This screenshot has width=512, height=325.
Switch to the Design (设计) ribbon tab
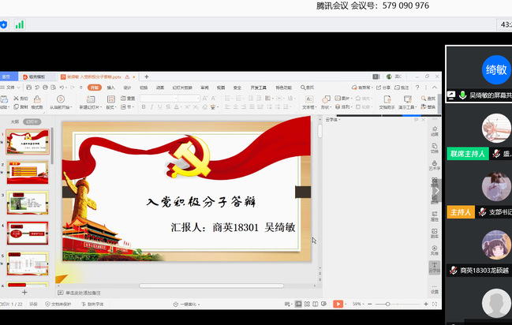(x=127, y=88)
